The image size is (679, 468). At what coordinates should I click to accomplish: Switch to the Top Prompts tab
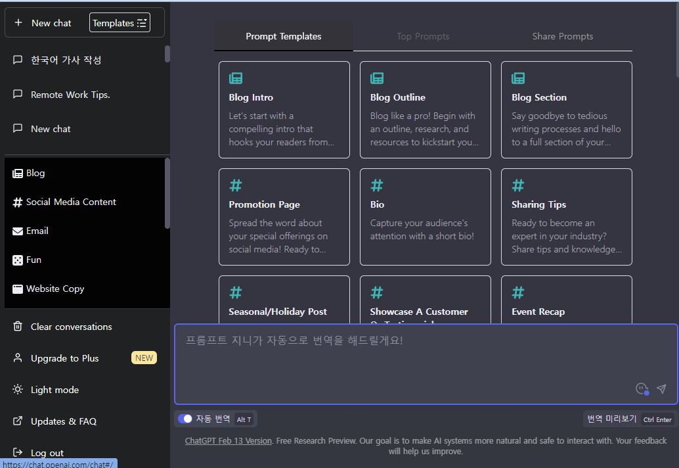tap(423, 36)
